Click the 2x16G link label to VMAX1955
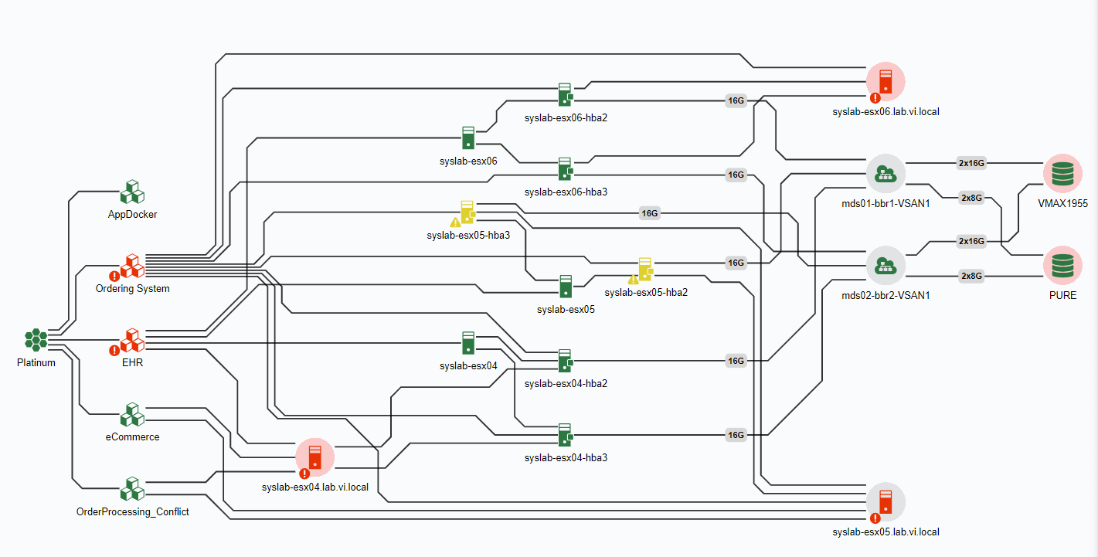The image size is (1098, 557). coord(971,164)
